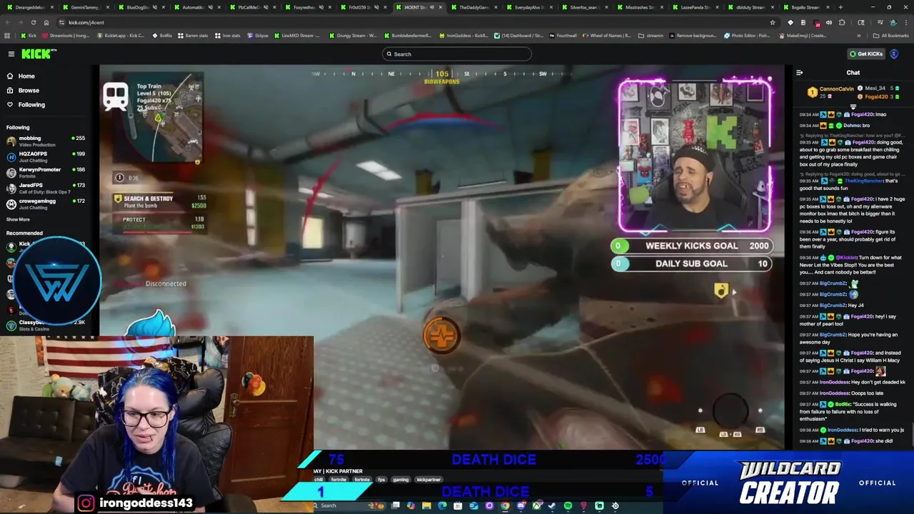Click the Get KICKs button

point(865,54)
